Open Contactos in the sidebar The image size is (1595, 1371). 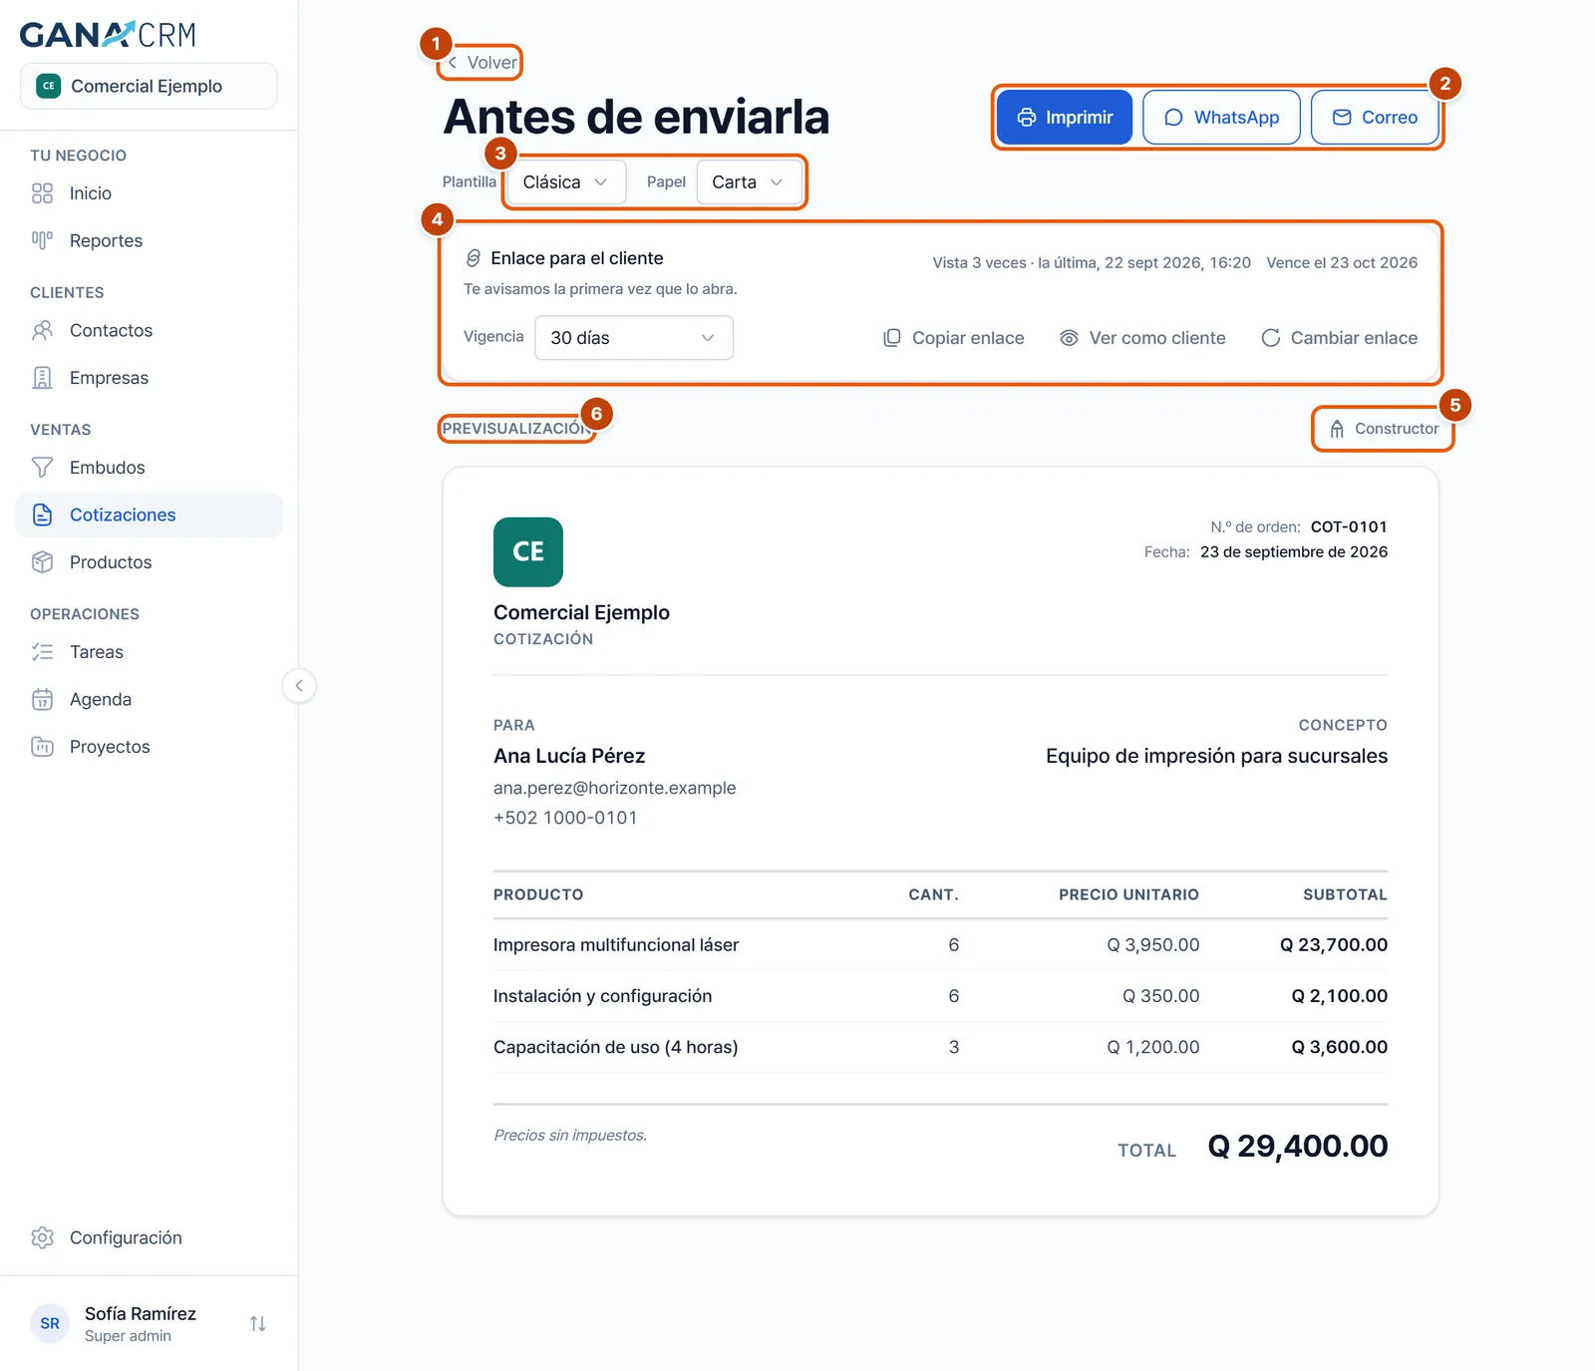[149, 330]
